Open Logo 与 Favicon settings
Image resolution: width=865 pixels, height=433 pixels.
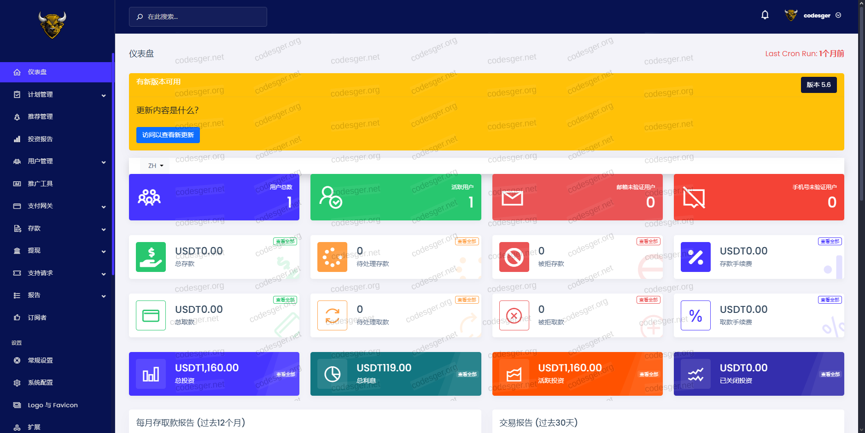53,405
